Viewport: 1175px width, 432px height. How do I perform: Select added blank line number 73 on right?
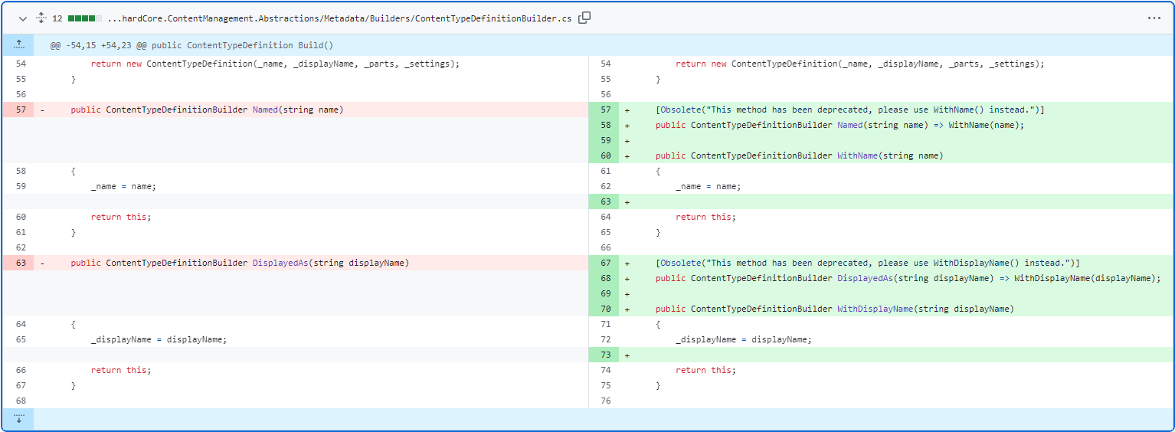[604, 355]
